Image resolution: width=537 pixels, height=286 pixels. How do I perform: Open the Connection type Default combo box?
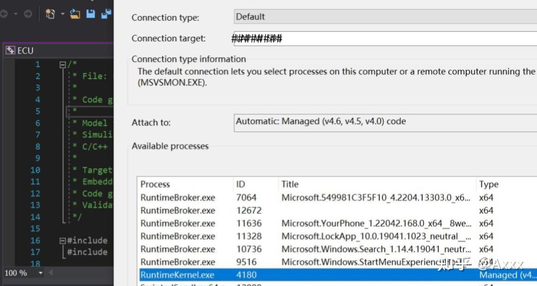click(x=385, y=17)
